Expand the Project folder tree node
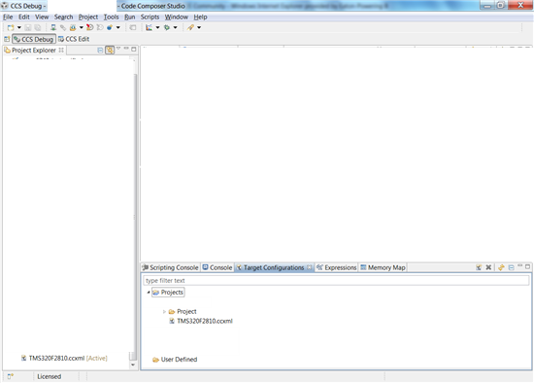Image resolution: width=534 pixels, height=383 pixels. pyautogui.click(x=164, y=311)
